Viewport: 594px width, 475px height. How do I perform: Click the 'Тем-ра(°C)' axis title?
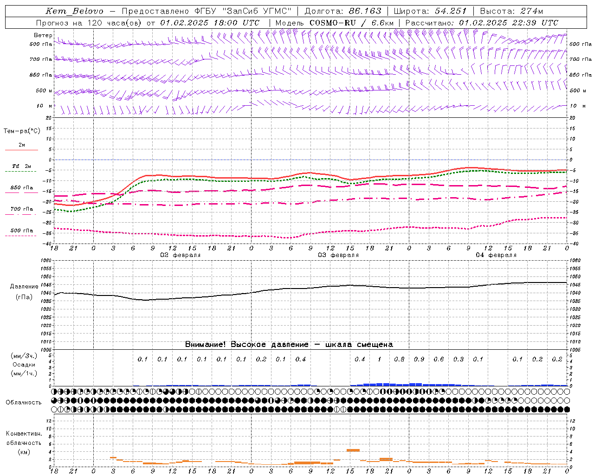[22, 131]
